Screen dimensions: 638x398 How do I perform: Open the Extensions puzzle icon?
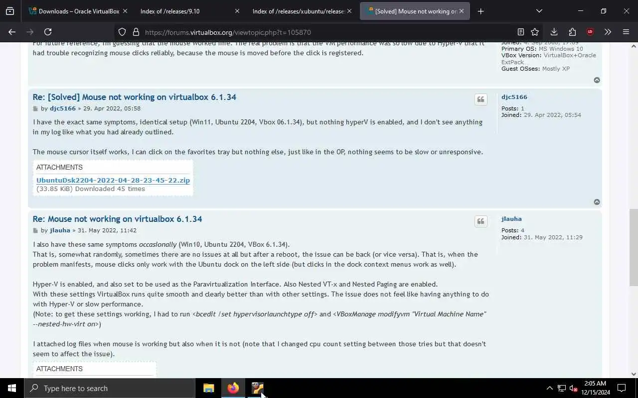click(572, 32)
